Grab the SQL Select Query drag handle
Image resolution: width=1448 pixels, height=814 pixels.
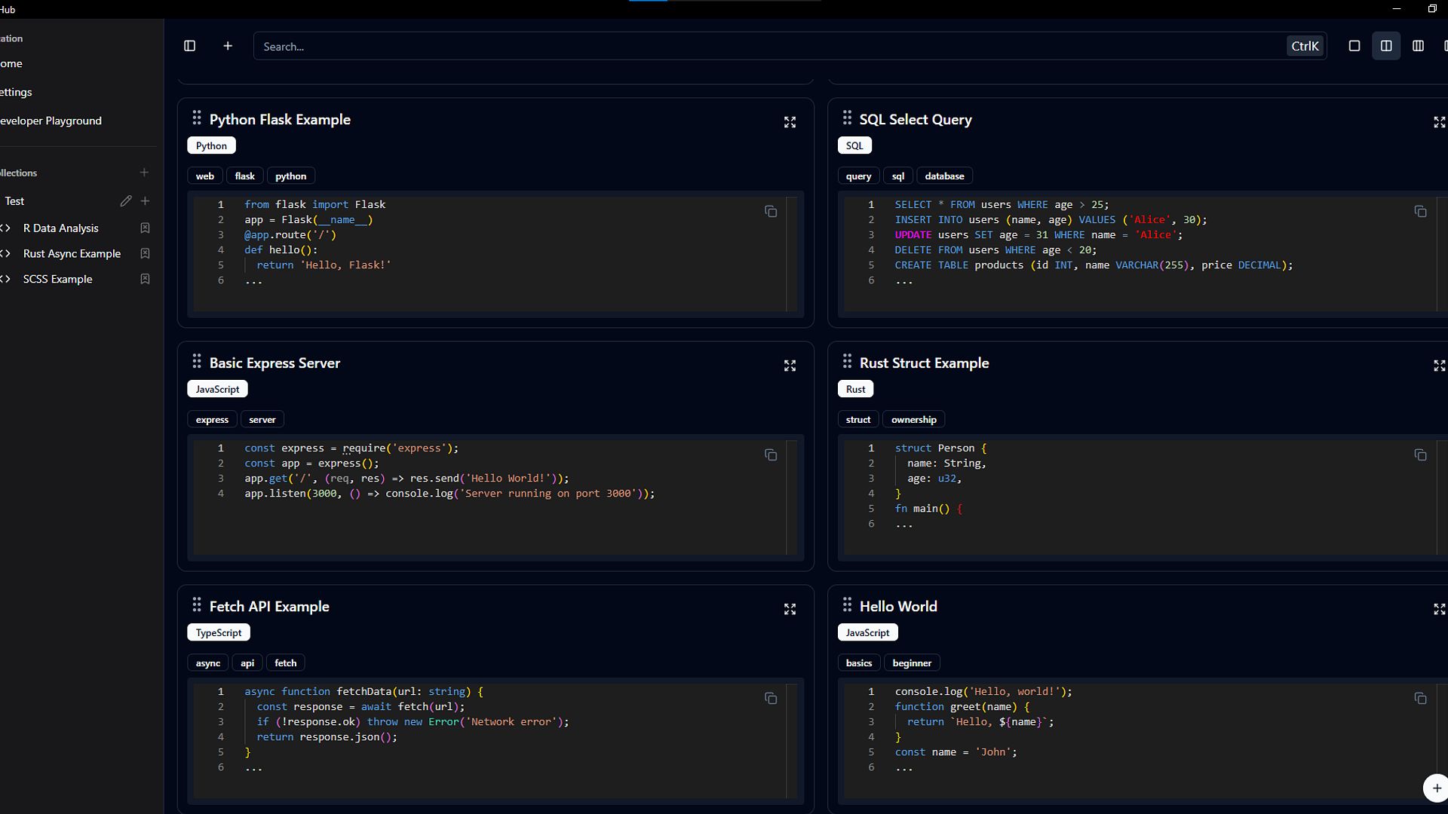pyautogui.click(x=847, y=118)
